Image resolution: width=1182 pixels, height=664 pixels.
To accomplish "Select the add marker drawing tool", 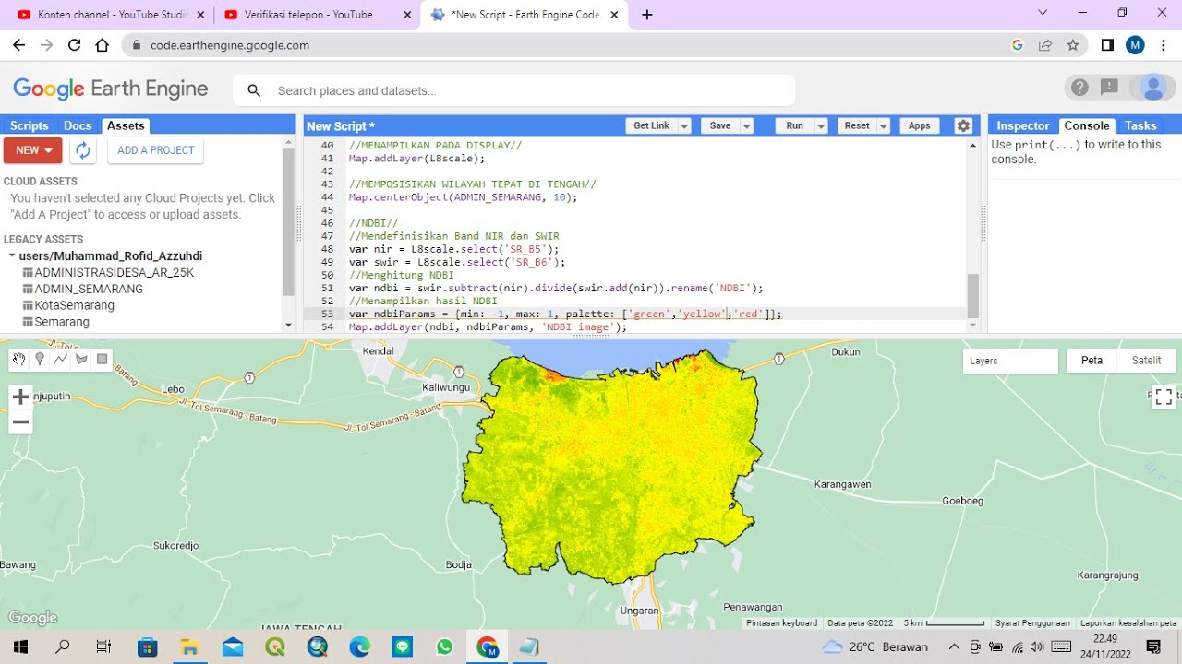I will coord(40,360).
